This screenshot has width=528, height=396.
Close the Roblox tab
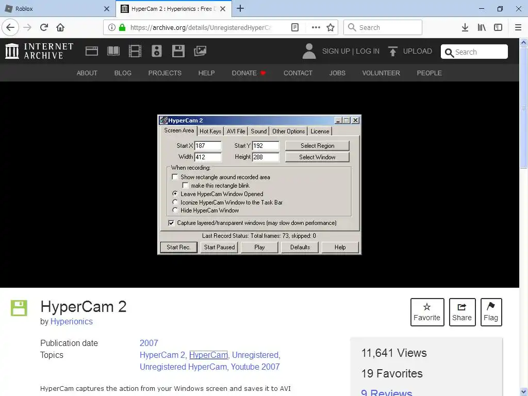107,9
